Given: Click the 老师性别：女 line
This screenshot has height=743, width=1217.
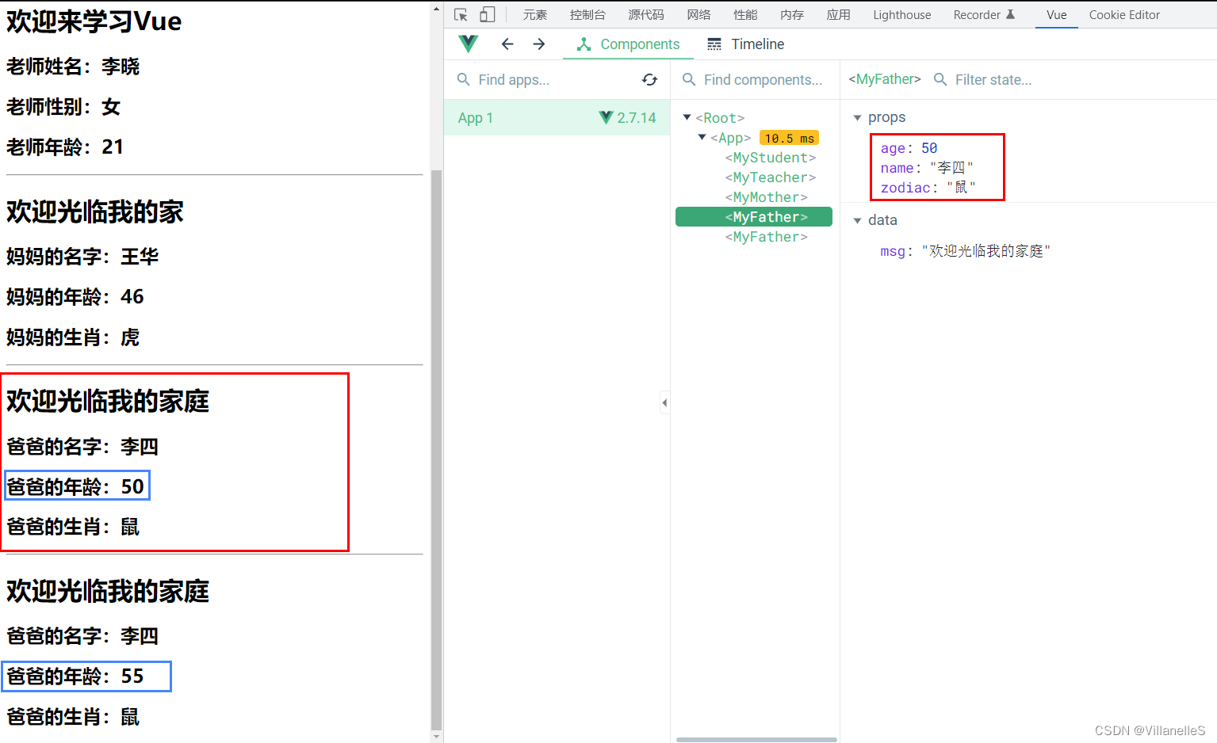Looking at the screenshot, I should 63,107.
